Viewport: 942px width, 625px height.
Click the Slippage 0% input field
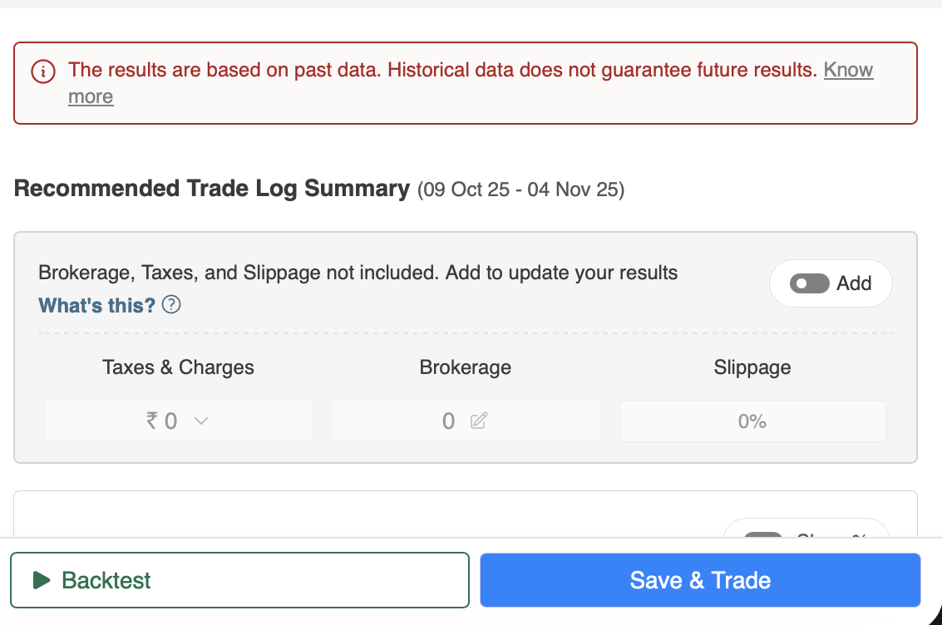click(x=752, y=421)
